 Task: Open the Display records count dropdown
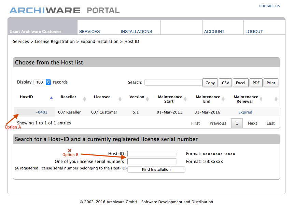point(42,82)
